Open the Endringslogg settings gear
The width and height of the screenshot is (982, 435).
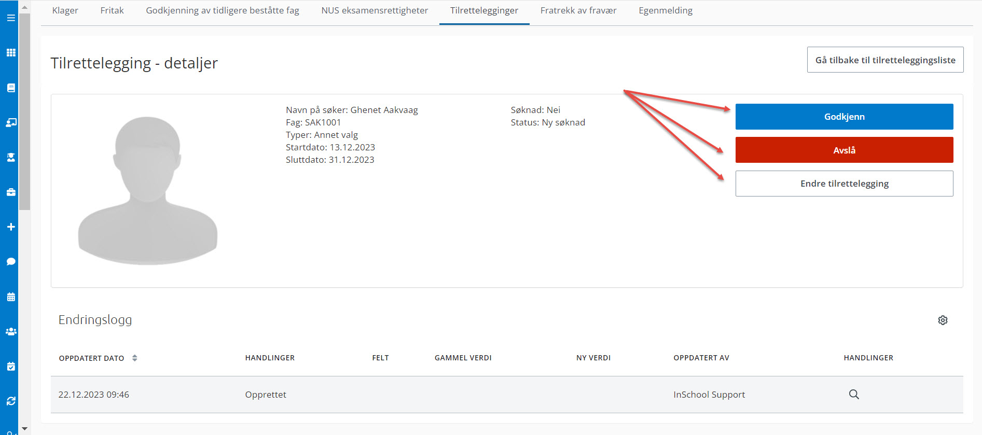pos(943,320)
